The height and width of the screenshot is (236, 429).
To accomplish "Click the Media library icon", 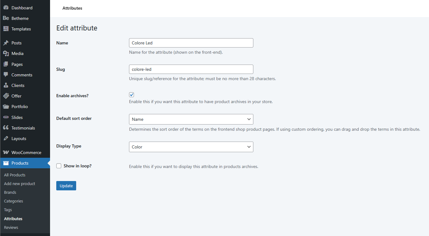I will pyautogui.click(x=6, y=53).
